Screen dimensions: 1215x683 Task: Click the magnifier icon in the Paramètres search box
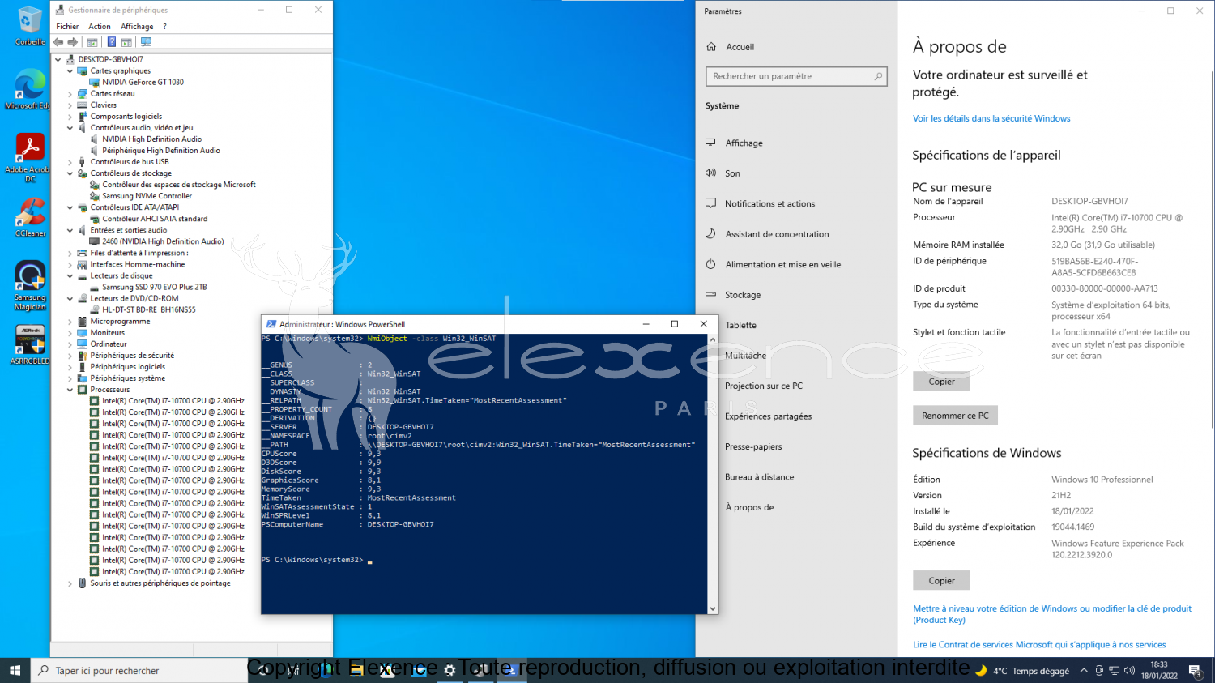coord(878,76)
